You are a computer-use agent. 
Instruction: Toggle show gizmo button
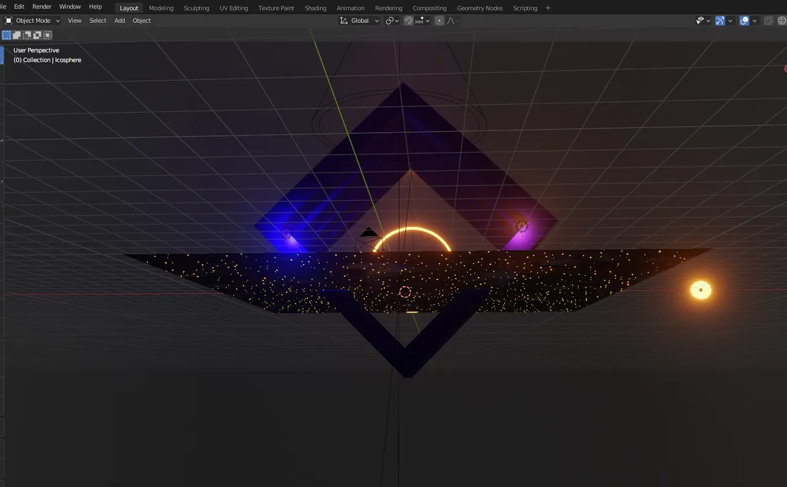point(720,20)
